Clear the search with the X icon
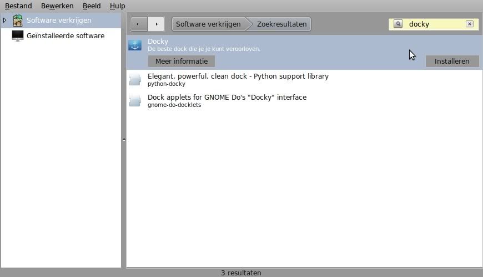The height and width of the screenshot is (277, 483). click(x=470, y=24)
